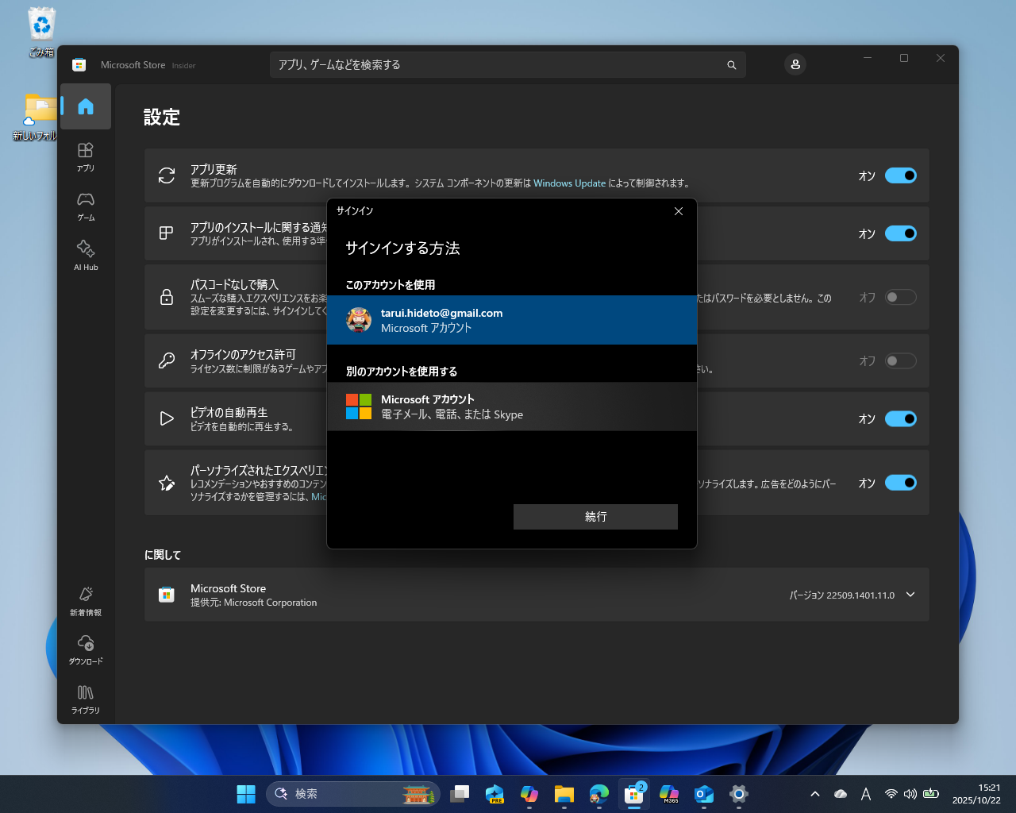Viewport: 1016px width, 813px height.
Task: Click the Microsoft Store logo in title bar
Action: pos(79,65)
